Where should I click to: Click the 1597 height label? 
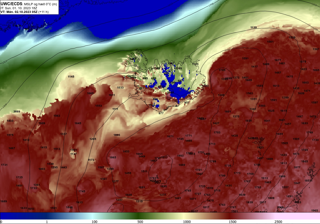tap(314, 103)
